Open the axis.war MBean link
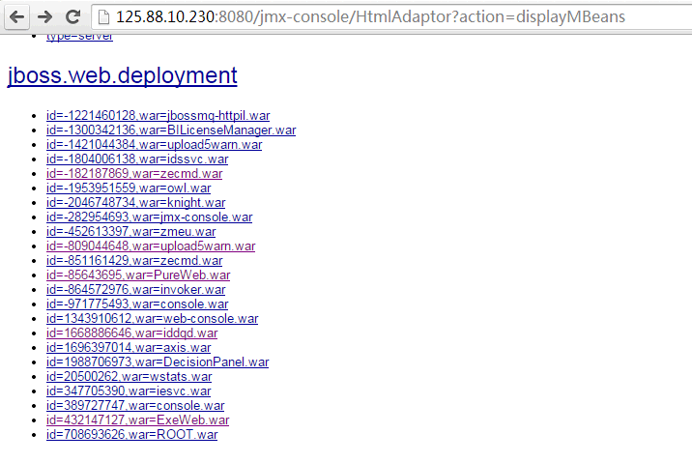 pos(129,348)
